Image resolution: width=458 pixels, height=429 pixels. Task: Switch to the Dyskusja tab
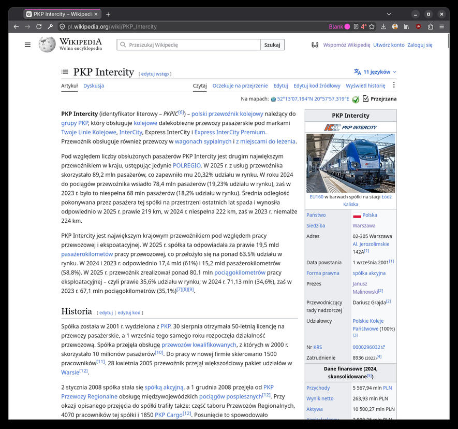94,85
